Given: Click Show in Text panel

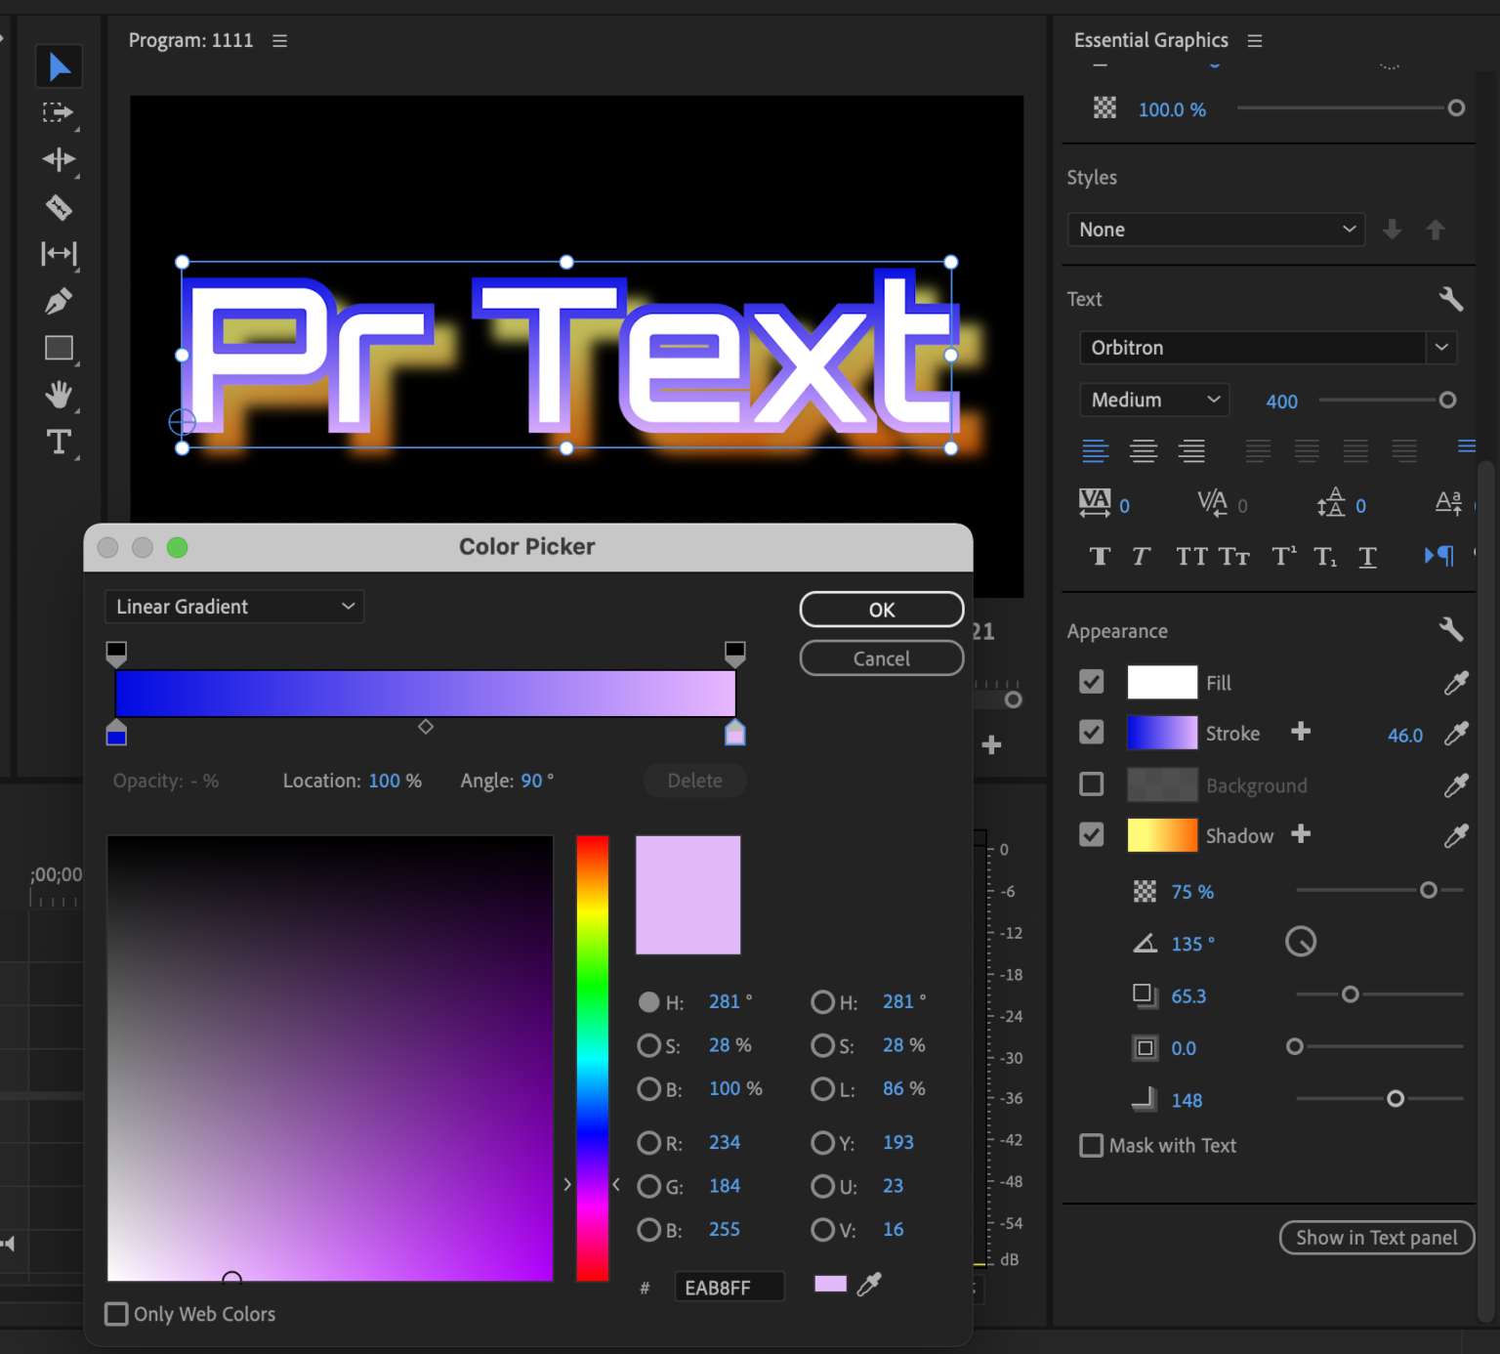Looking at the screenshot, I should point(1376,1237).
